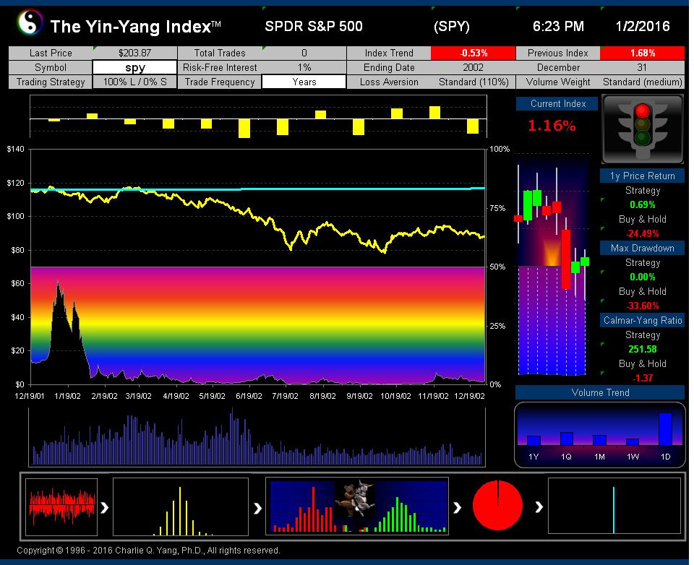694x565 pixels.
Task: Click the 1y Price Return Strategy value 0.69%
Action: 642,205
